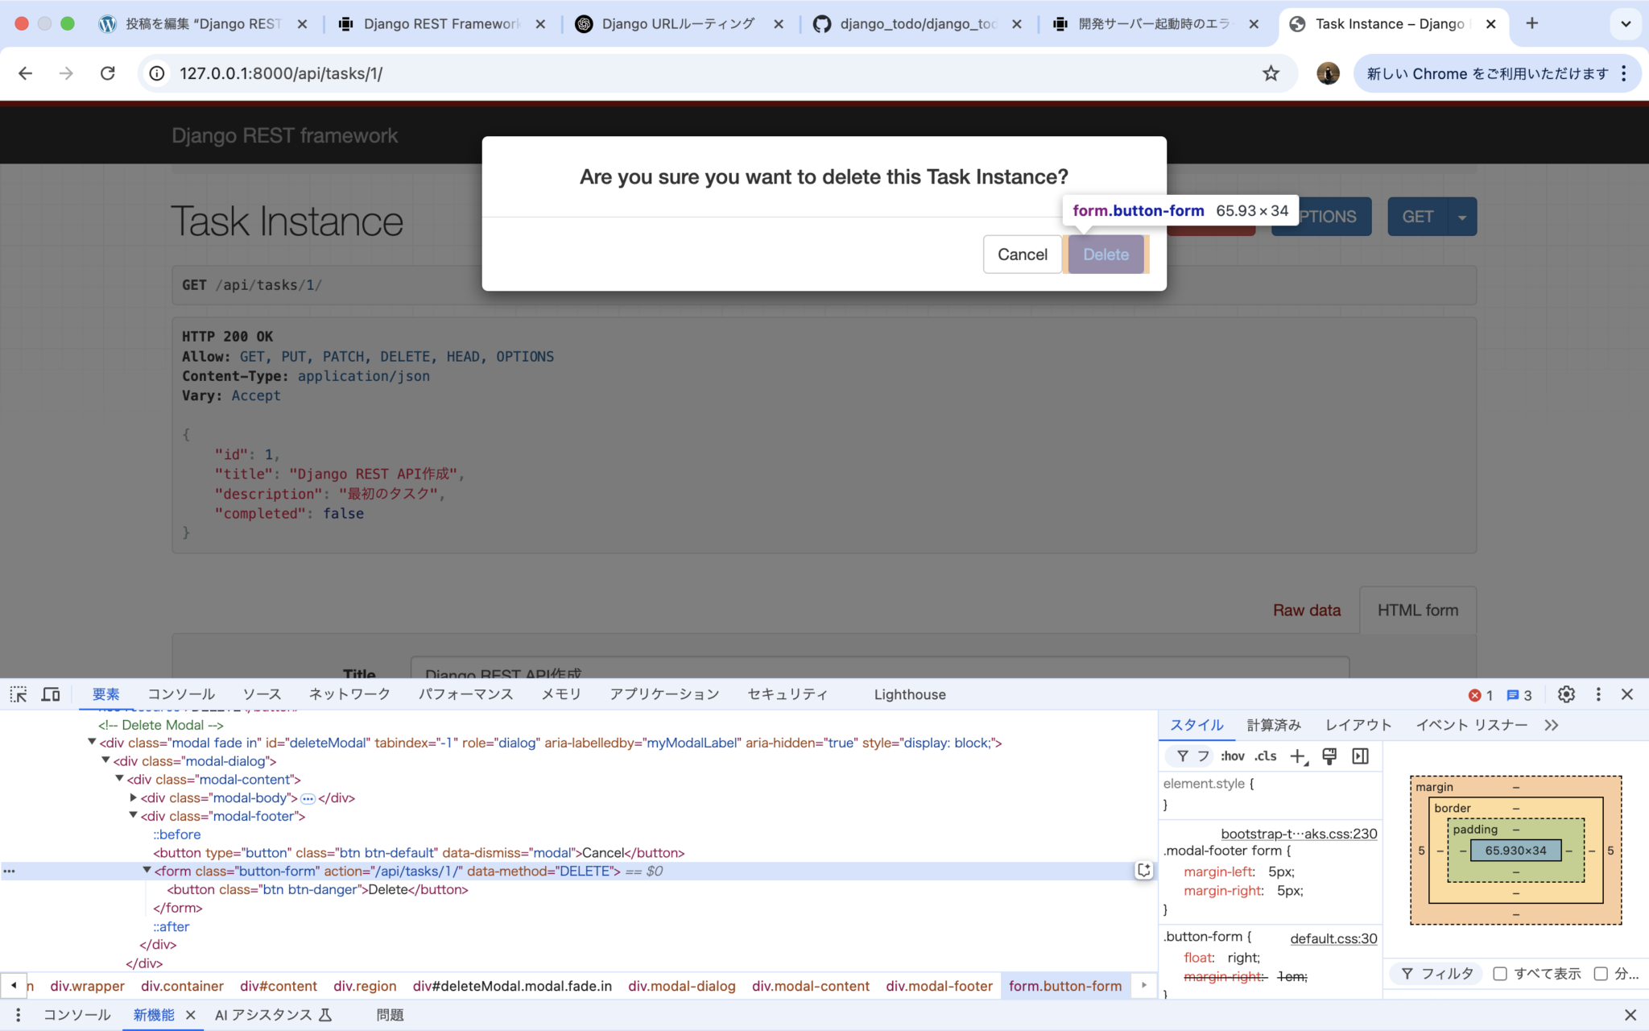Switch to the HTML form tab
Viewport: 1649px width, 1031px height.
pos(1417,610)
